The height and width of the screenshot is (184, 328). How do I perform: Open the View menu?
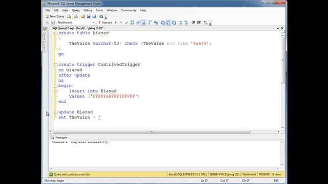click(65, 10)
